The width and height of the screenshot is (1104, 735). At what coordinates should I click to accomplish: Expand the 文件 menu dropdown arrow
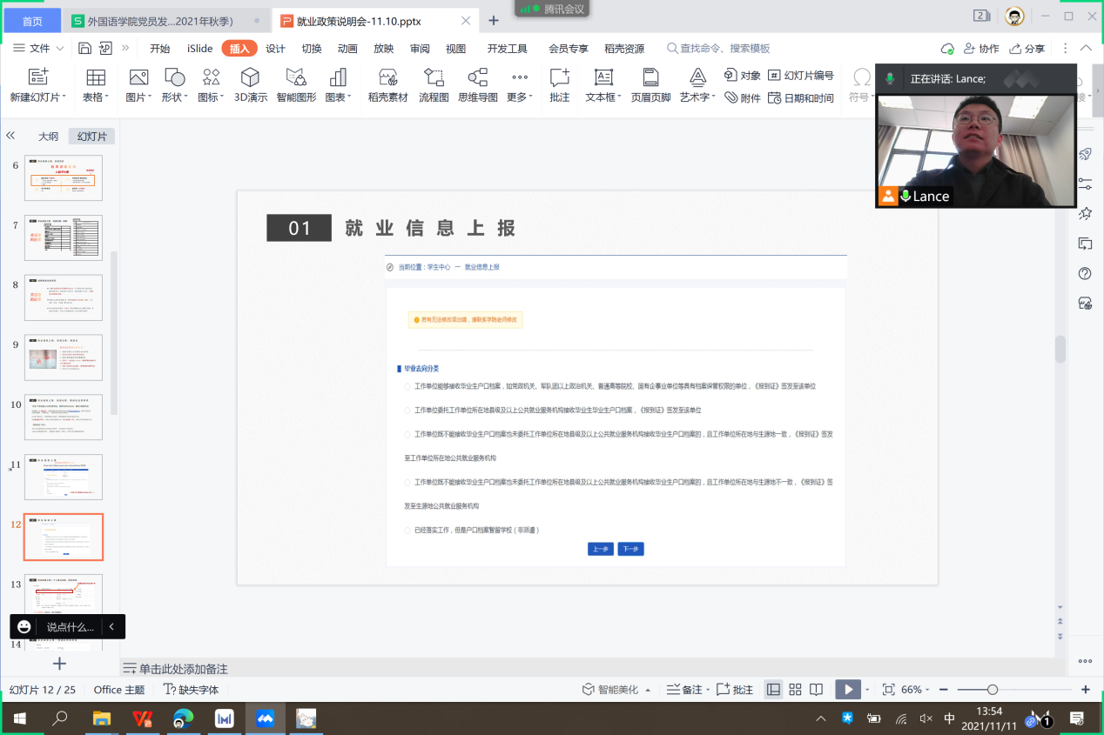point(60,49)
